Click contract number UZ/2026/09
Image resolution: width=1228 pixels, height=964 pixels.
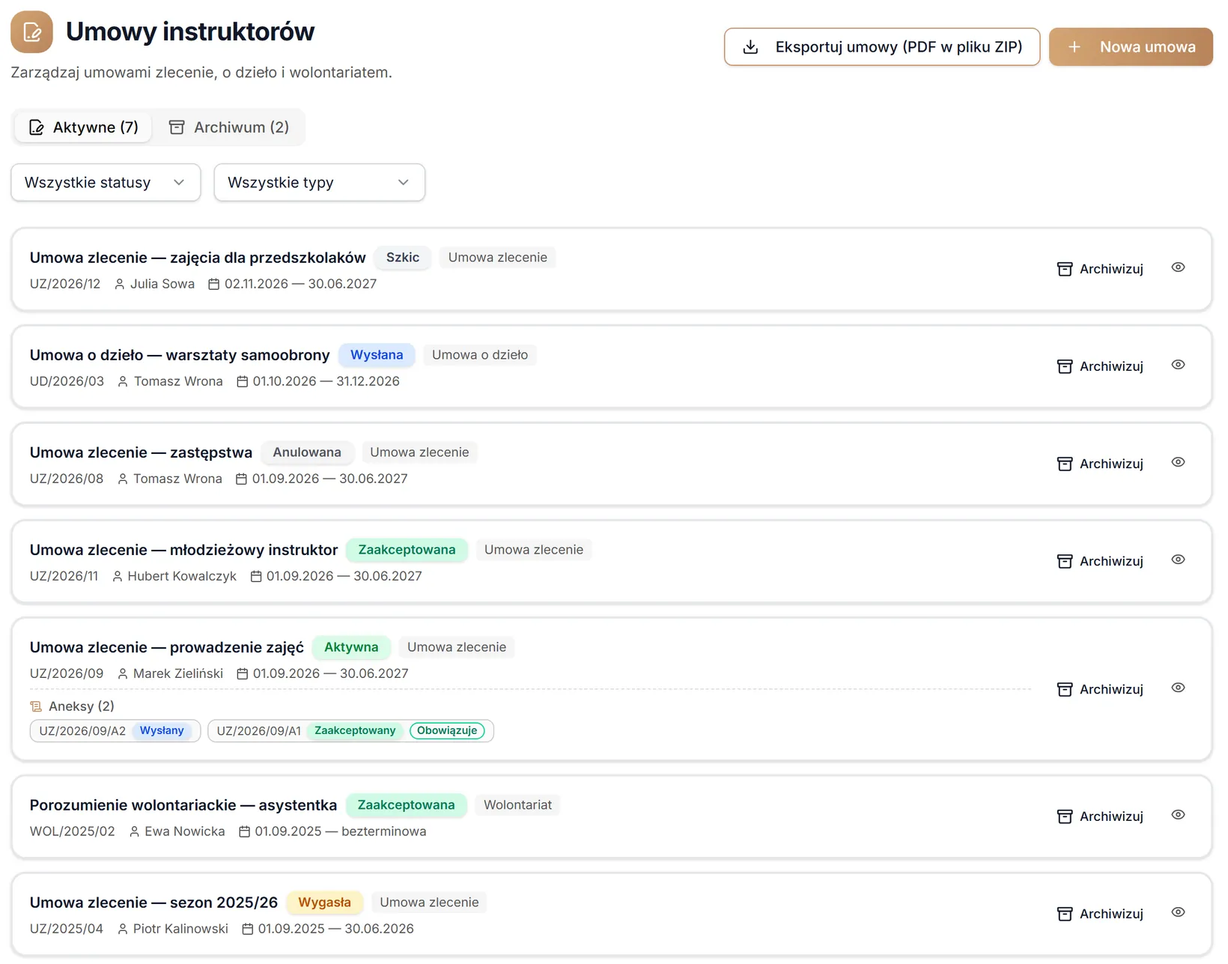coord(67,673)
